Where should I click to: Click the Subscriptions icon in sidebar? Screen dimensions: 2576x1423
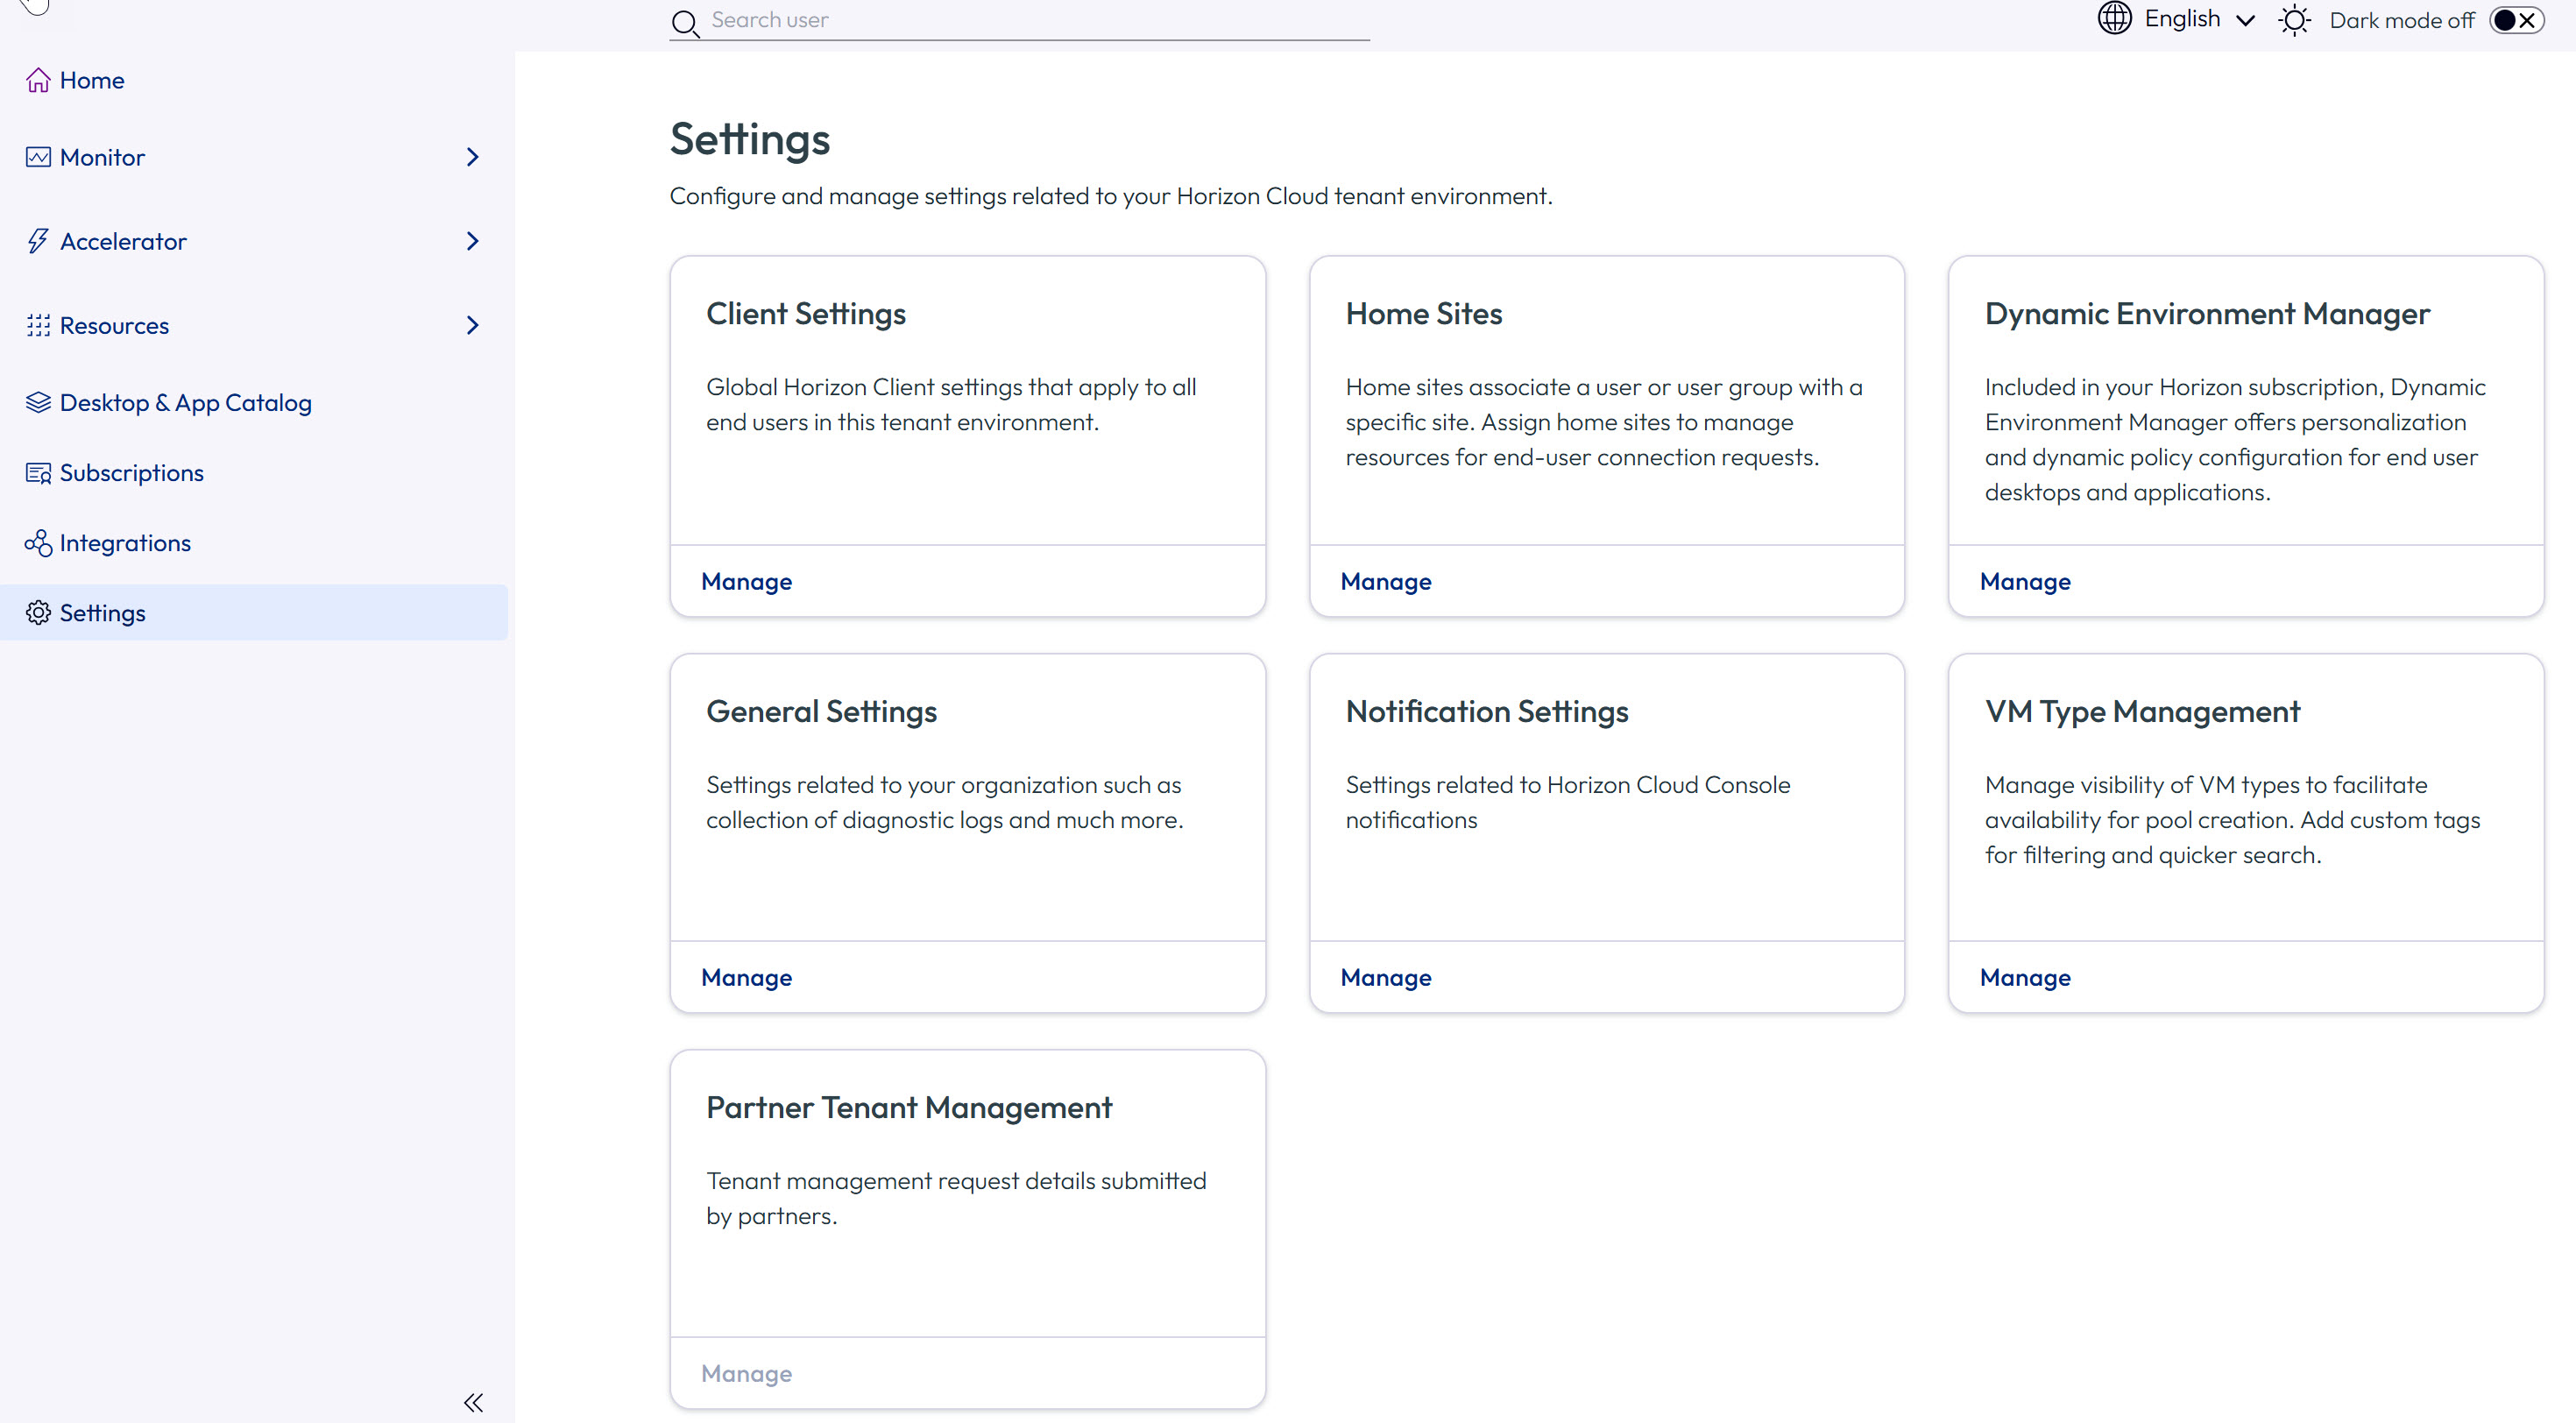pos(38,473)
